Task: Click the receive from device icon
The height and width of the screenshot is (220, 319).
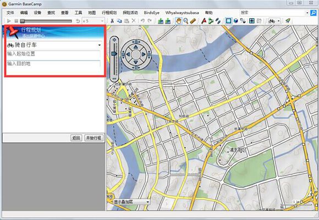Action: [x=168, y=21]
